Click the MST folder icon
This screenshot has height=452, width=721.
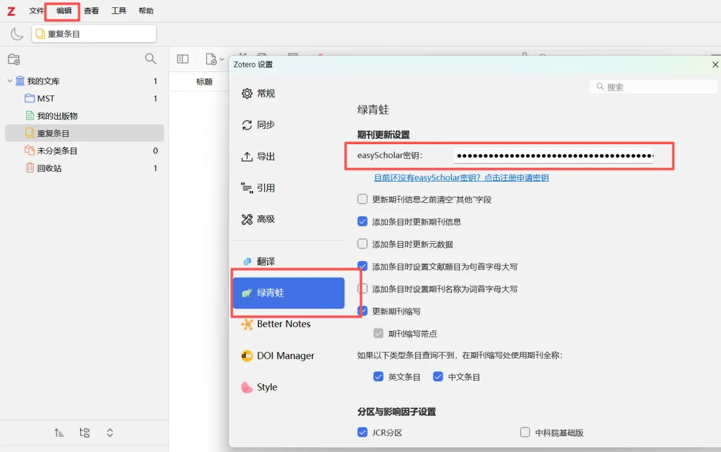point(30,98)
